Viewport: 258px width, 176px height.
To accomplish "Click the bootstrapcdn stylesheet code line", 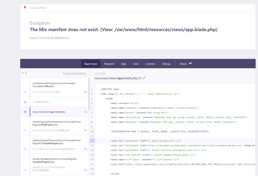I will click(x=183, y=145).
